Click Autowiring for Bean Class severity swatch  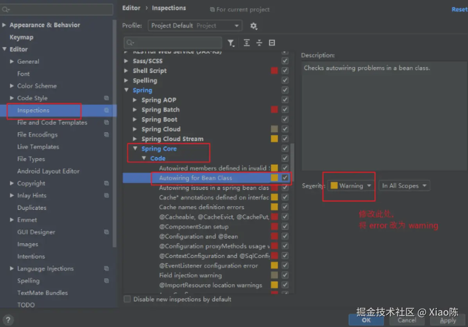coord(274,178)
